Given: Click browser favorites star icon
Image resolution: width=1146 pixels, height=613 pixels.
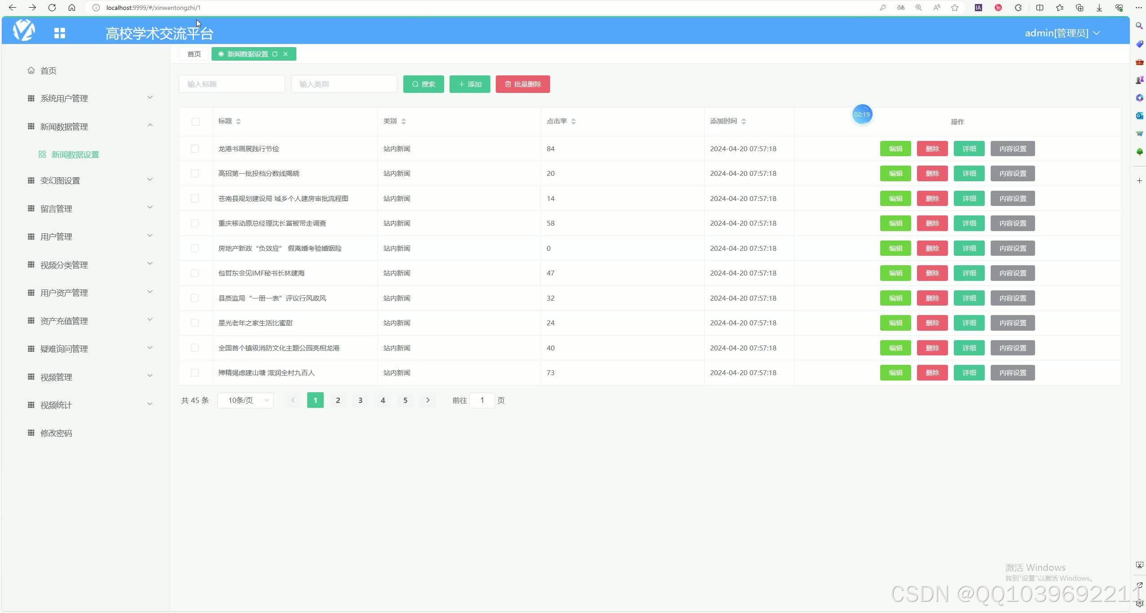Looking at the screenshot, I should click(955, 8).
